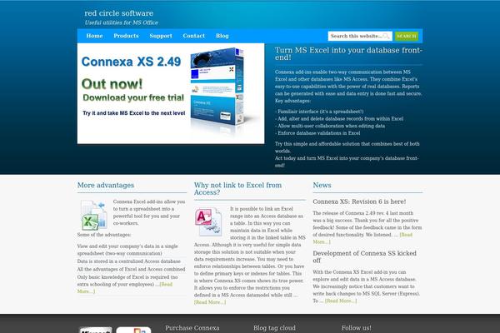Read more of Connexa SS development news
Screen dimensions: 500x333
click(x=341, y=301)
